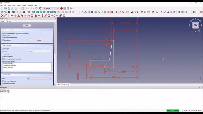
Task: Select the 105 mm dimension constraint
Action: (x=116, y=77)
